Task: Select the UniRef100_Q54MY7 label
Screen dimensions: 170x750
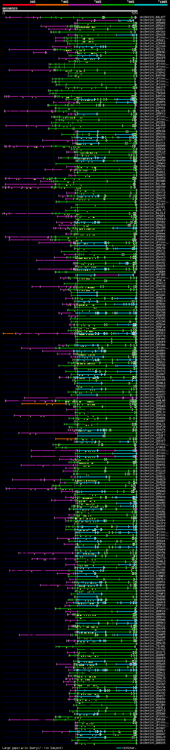Action: point(152,29)
